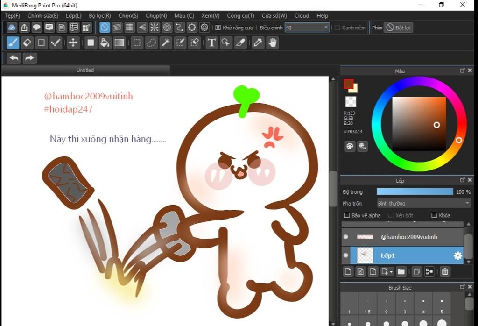Select the Fill rectangle tool
This screenshot has width=478, height=326.
pos(91,43)
